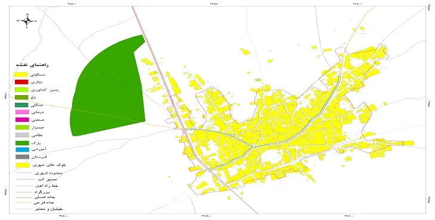Click the light green چمنزار legend swatch

(x=22, y=128)
